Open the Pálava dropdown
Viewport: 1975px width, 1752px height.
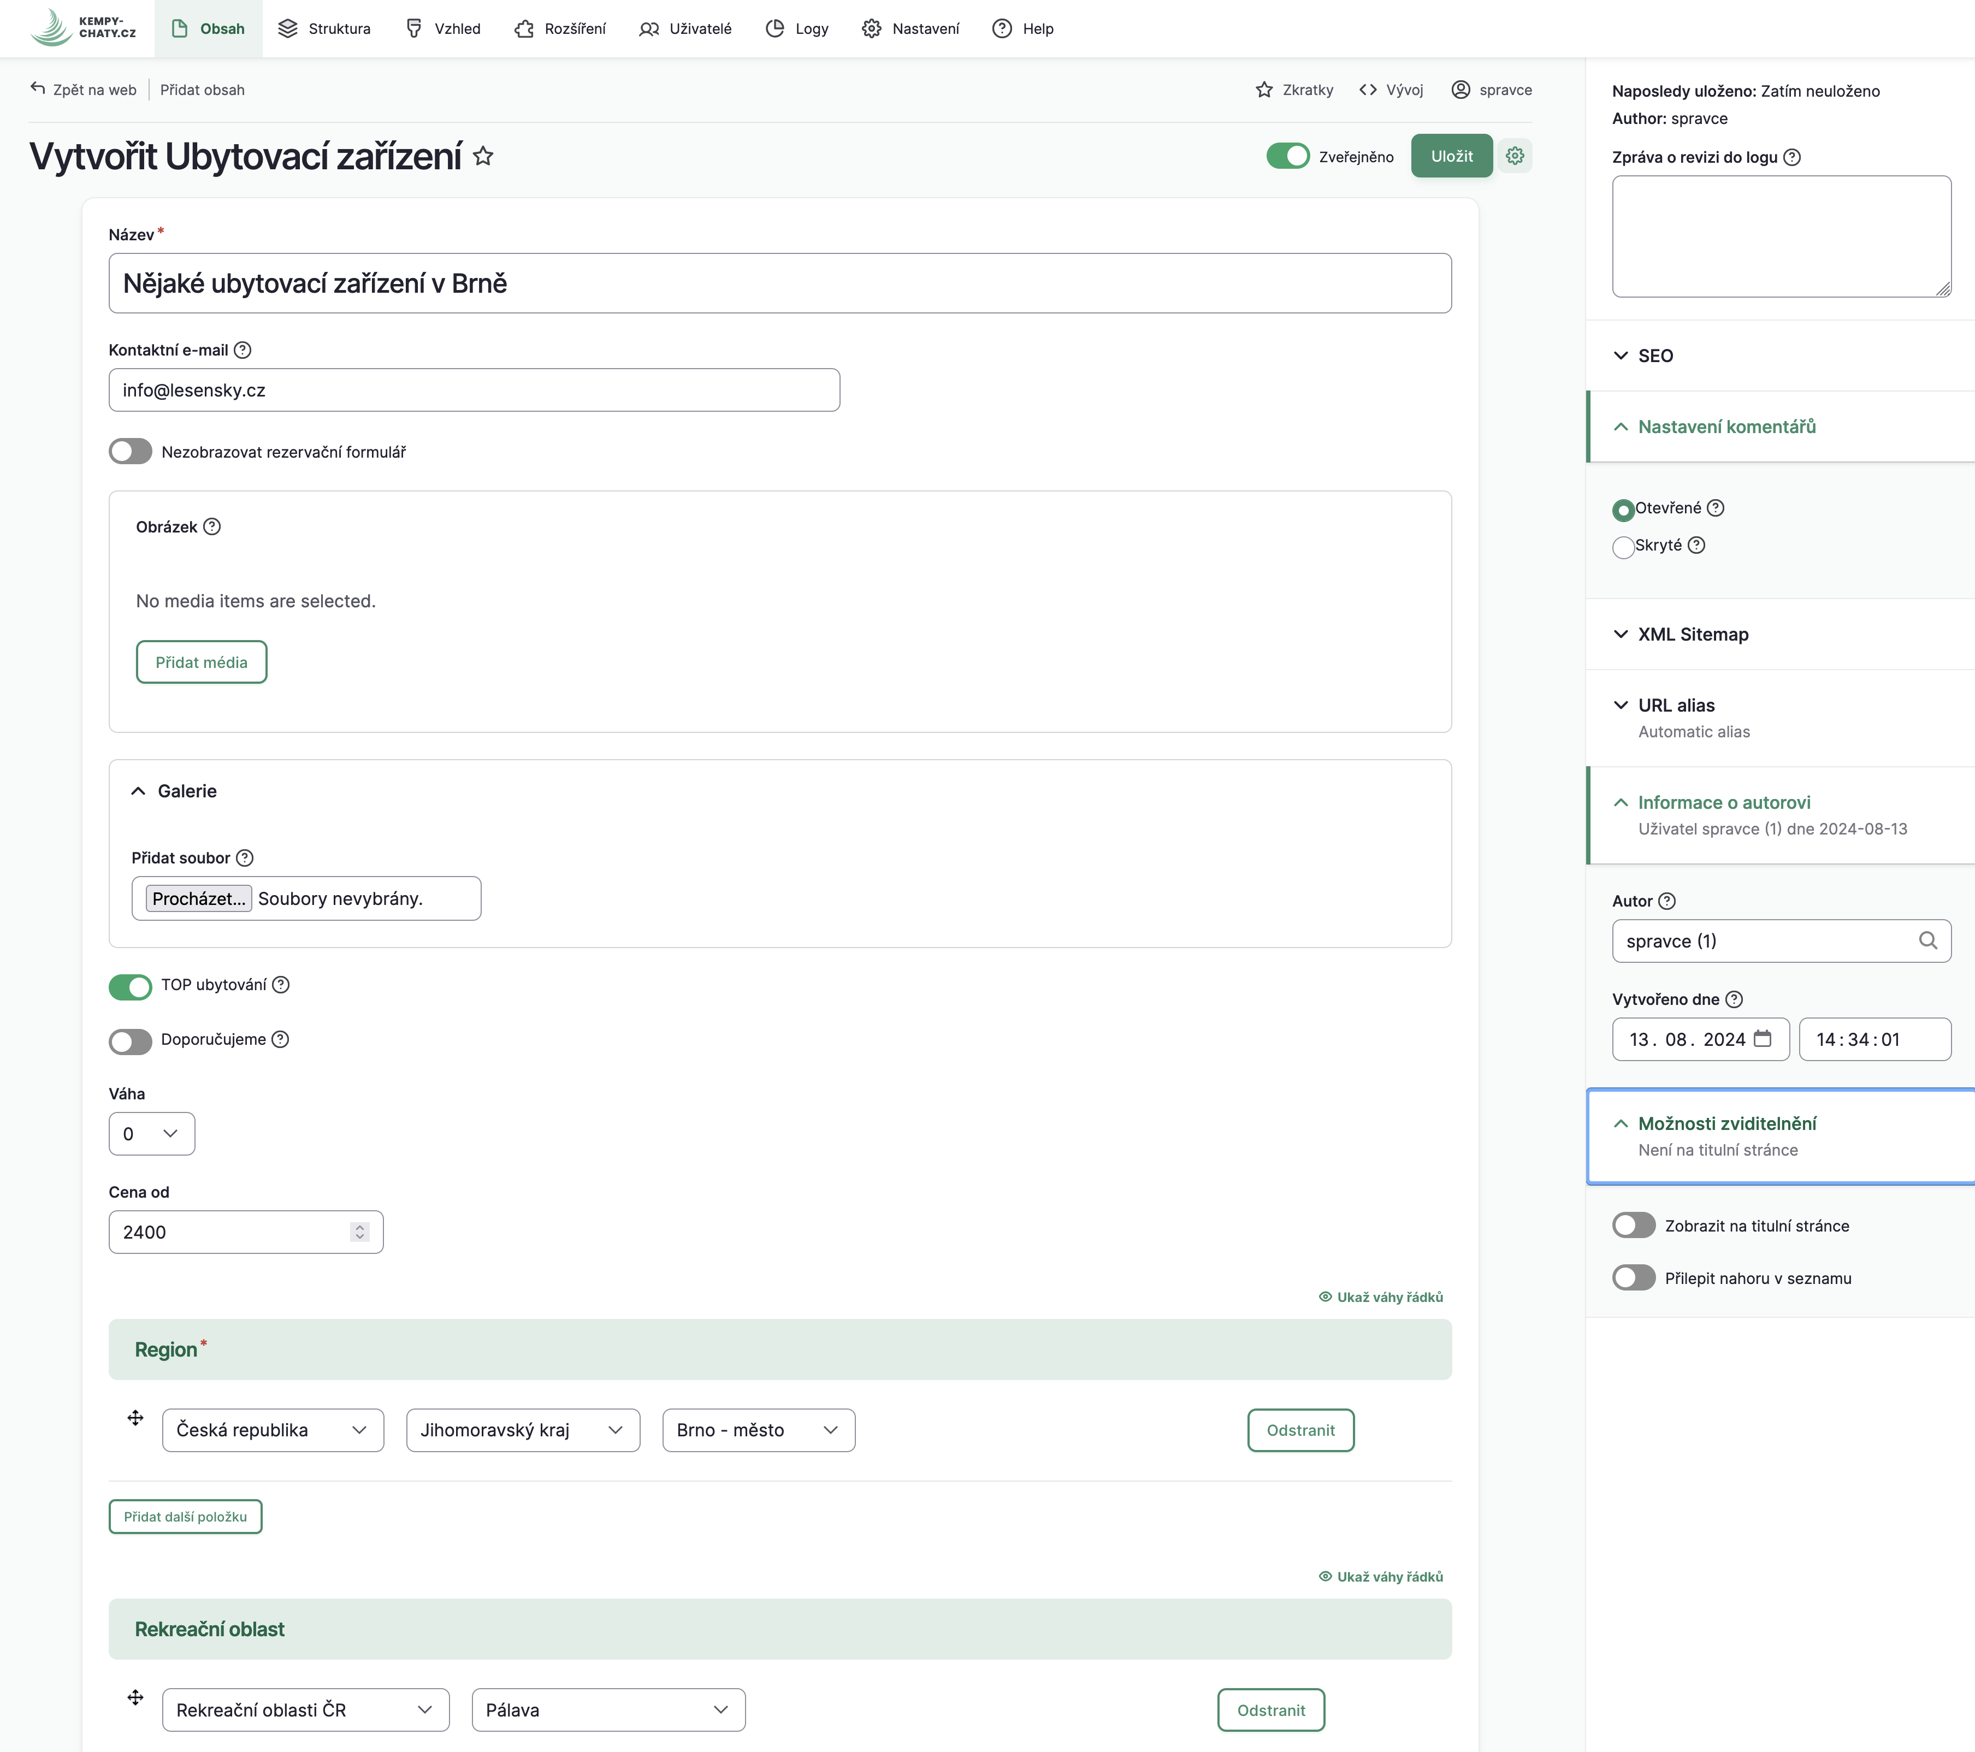pos(609,1710)
